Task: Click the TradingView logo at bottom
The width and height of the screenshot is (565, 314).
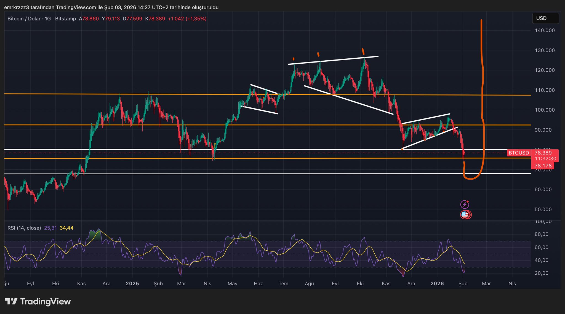Action: click(x=38, y=302)
